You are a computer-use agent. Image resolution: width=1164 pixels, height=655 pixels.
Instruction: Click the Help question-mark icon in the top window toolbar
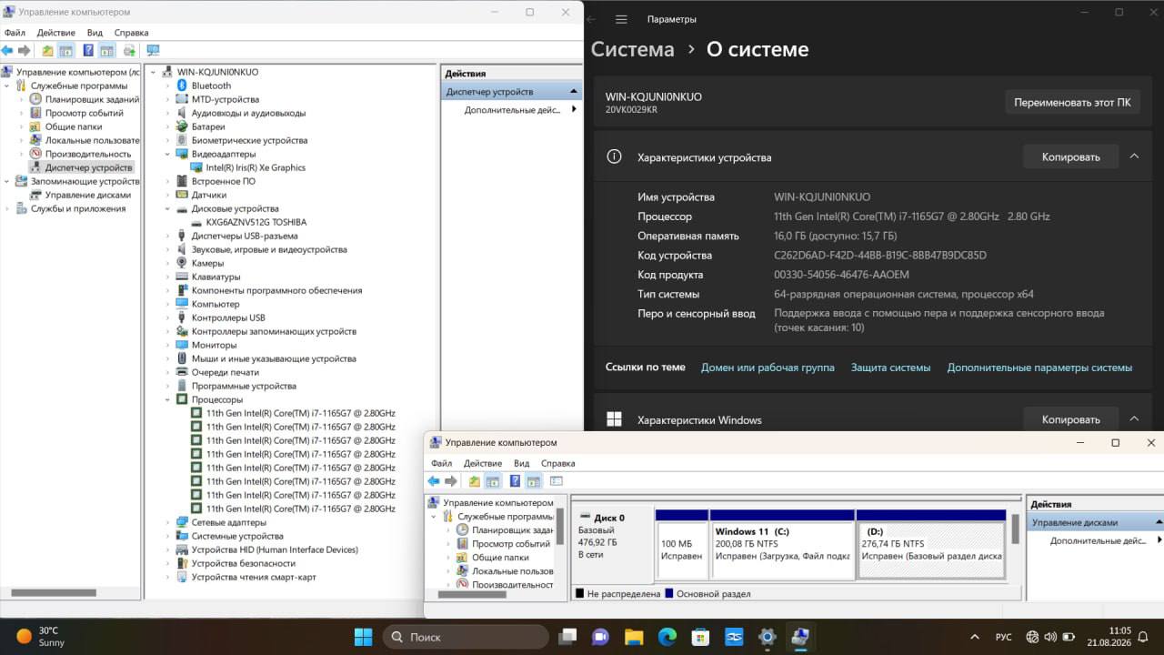(88, 51)
